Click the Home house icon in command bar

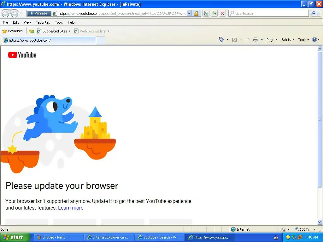click(x=221, y=40)
